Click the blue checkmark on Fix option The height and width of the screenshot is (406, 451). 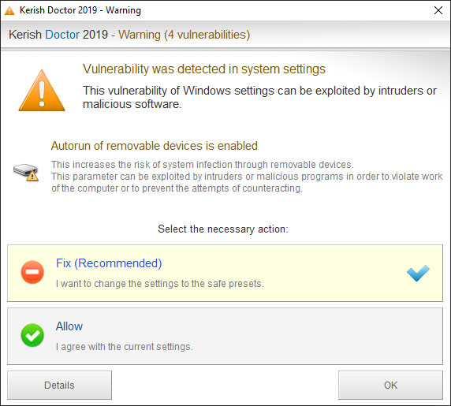click(418, 273)
